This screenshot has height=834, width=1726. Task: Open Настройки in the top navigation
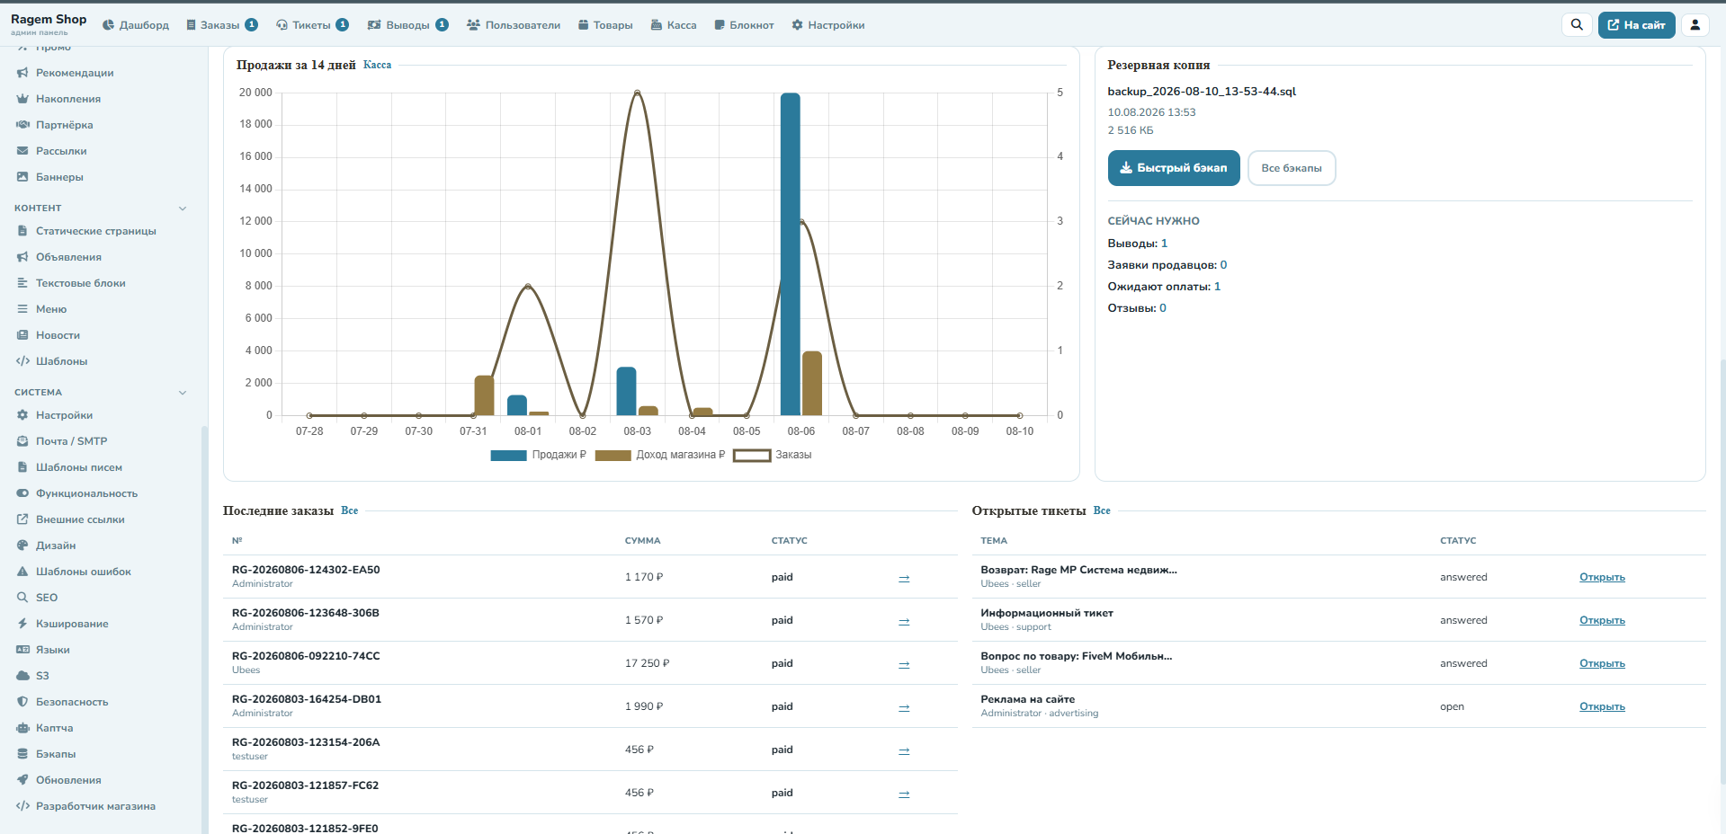[x=828, y=25]
